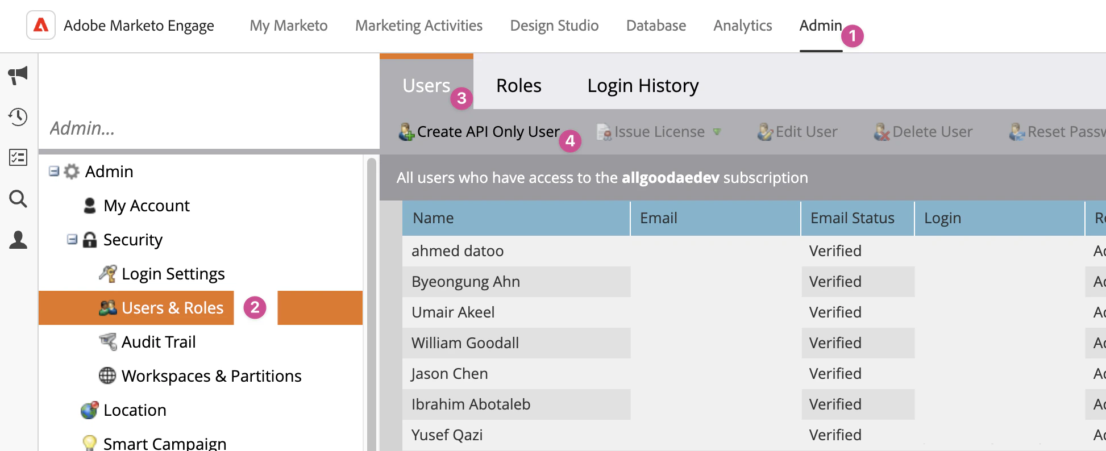The image size is (1106, 451).
Task: Click the Issue License icon
Action: click(604, 132)
